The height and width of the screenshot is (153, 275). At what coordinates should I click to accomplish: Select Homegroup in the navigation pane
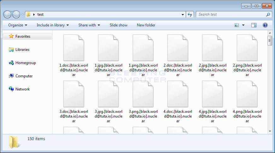(x=26, y=63)
